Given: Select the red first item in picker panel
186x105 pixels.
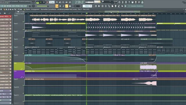Looking at the screenshot, I should coord(6,16).
